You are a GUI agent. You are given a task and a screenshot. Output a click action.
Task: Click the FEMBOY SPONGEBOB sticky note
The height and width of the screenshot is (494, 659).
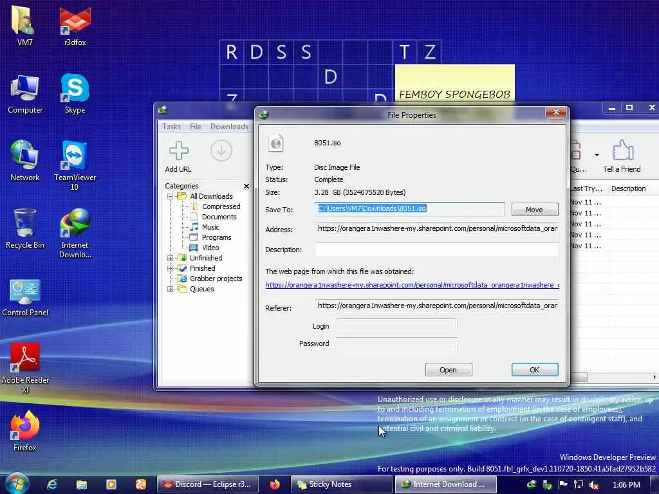(x=455, y=84)
